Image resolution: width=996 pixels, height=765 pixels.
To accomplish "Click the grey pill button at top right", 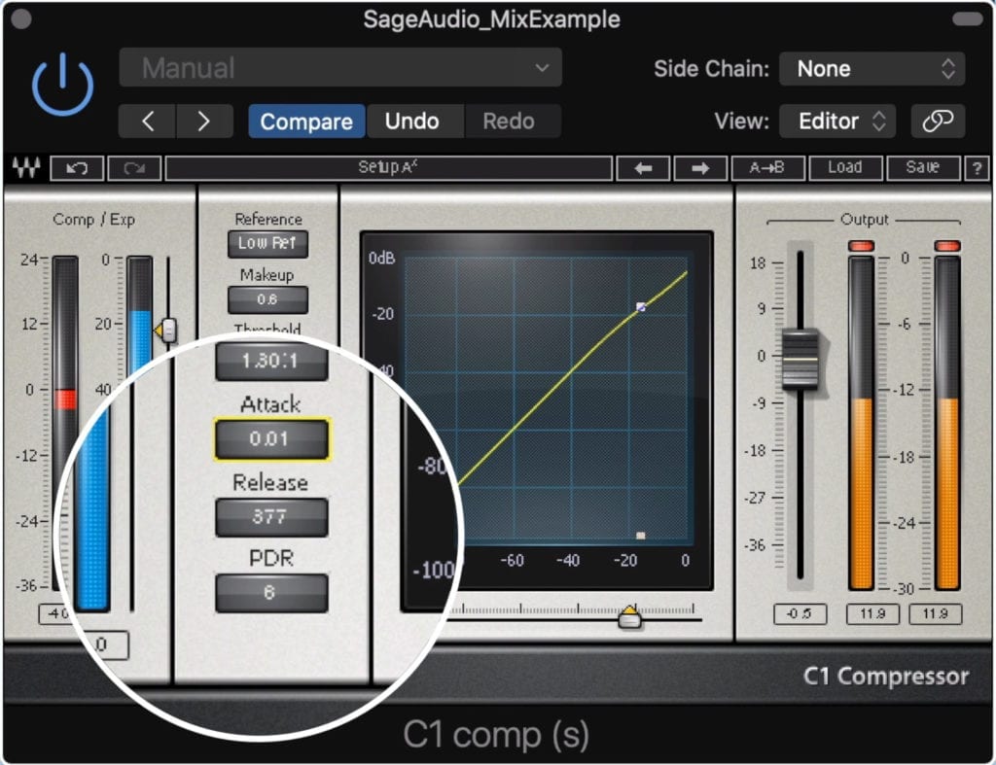I will [968, 19].
